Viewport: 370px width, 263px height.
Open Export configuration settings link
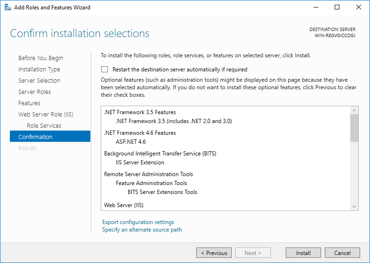point(138,222)
